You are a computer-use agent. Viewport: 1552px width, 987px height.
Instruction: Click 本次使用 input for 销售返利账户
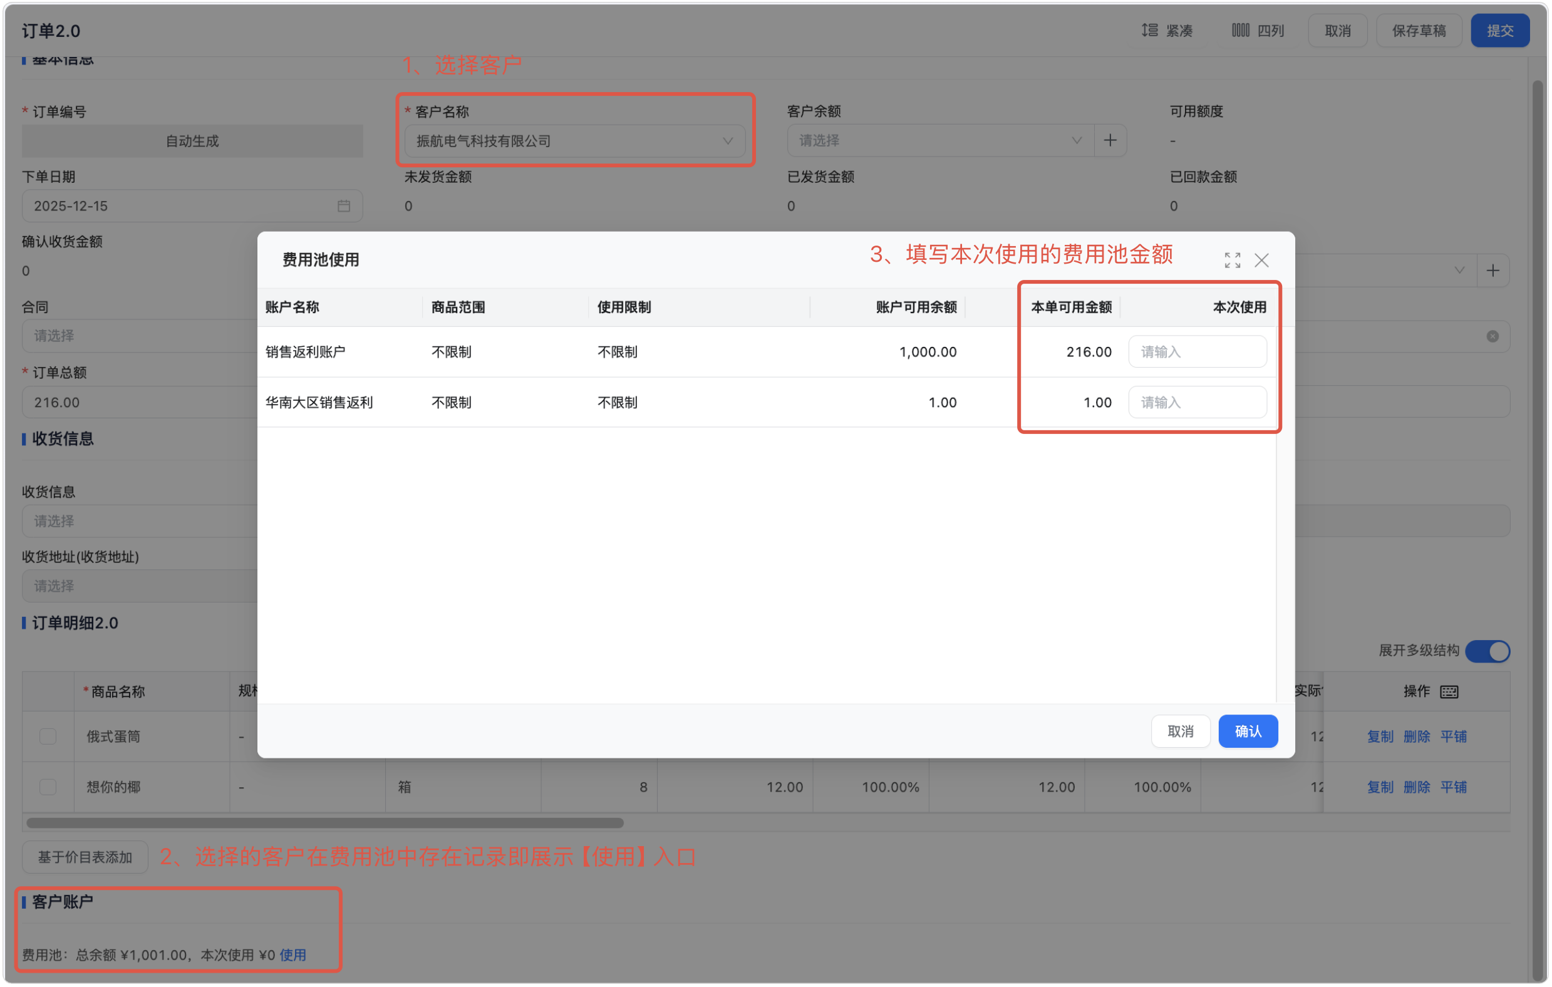click(x=1197, y=352)
